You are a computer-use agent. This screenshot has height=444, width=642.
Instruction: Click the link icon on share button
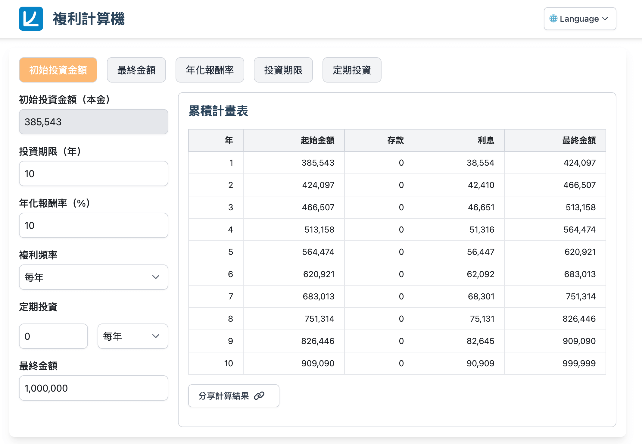[x=259, y=396]
